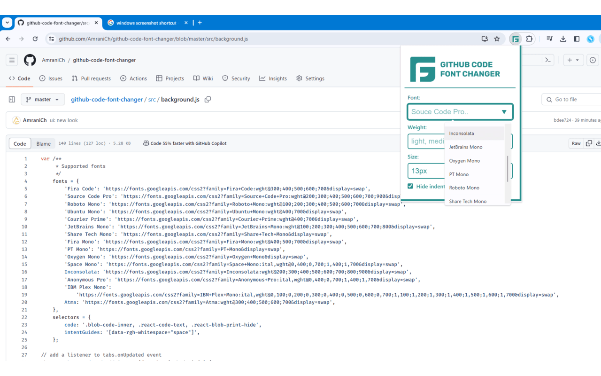Image resolution: width=601 pixels, height=376 pixels.
Task: Open a codespace via the terminal icon
Action: 547,60
